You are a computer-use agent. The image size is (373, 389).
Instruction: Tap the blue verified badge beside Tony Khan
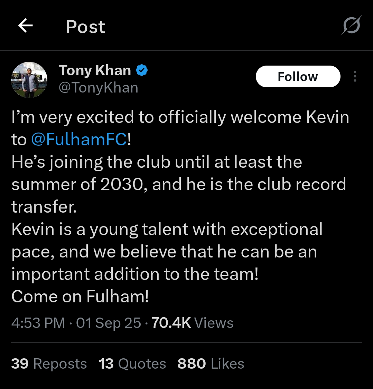[x=142, y=70]
